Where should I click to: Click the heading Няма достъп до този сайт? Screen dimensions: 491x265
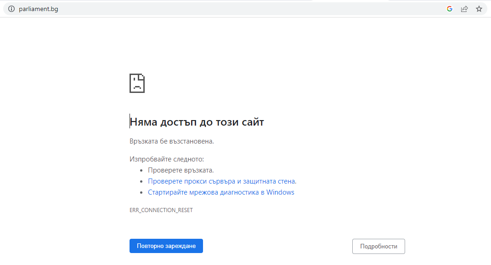(x=197, y=122)
